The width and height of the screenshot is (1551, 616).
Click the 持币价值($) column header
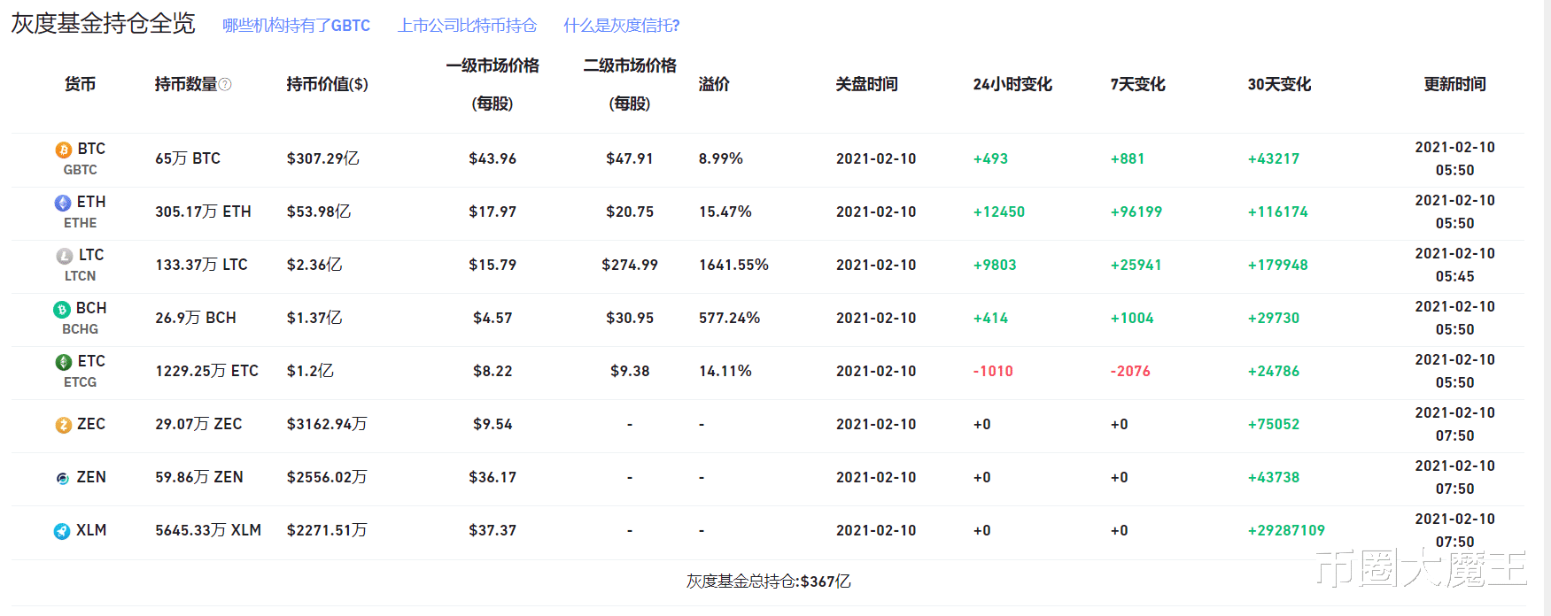point(327,84)
